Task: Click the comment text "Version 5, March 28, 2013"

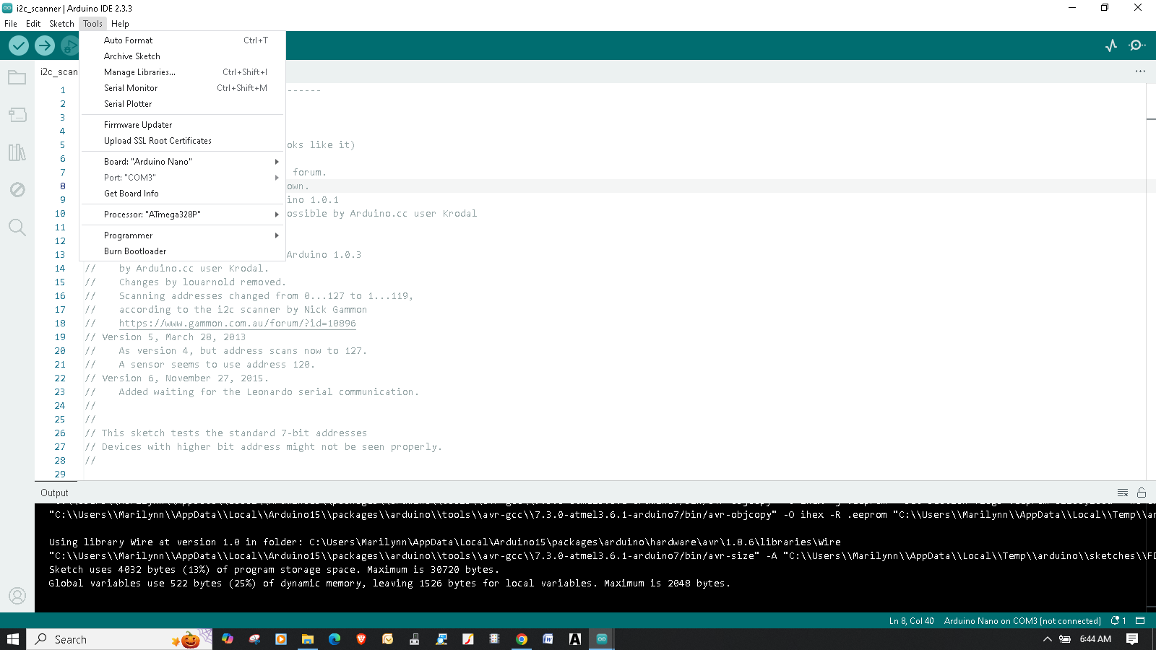Action: click(173, 337)
